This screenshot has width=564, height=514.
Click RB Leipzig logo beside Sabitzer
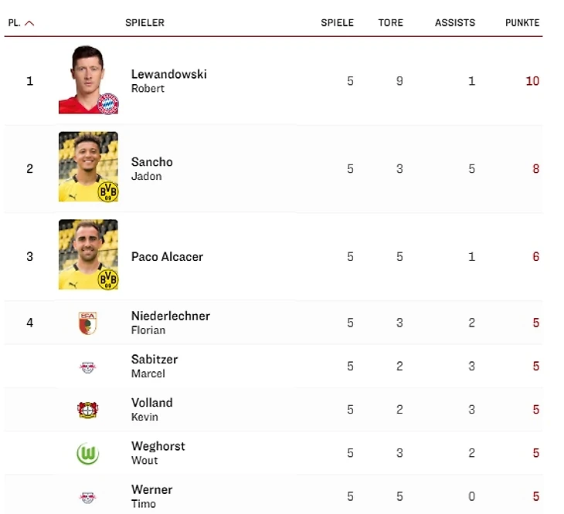(88, 367)
